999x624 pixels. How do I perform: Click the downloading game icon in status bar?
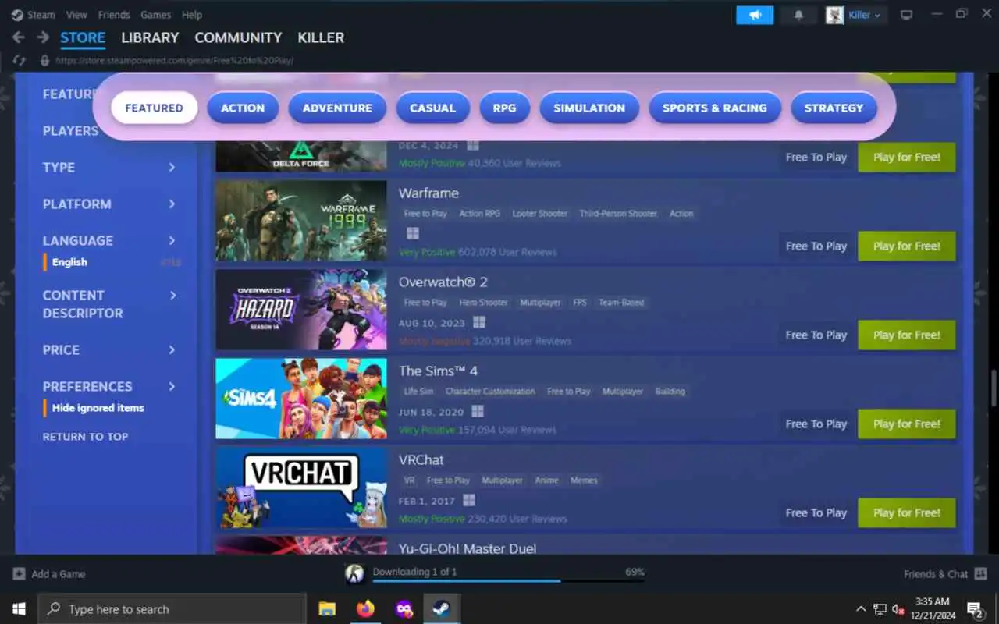click(354, 574)
